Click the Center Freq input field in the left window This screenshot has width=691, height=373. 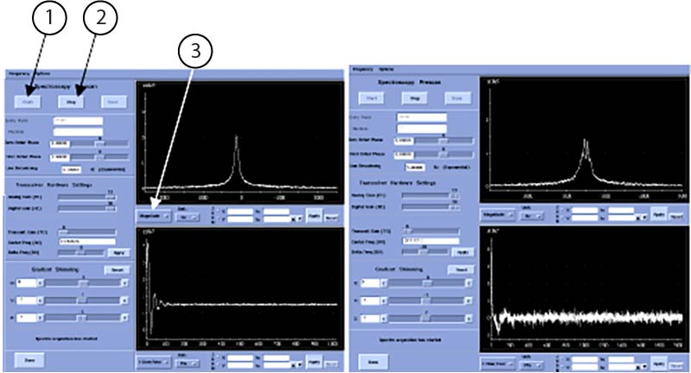pyautogui.click(x=86, y=242)
